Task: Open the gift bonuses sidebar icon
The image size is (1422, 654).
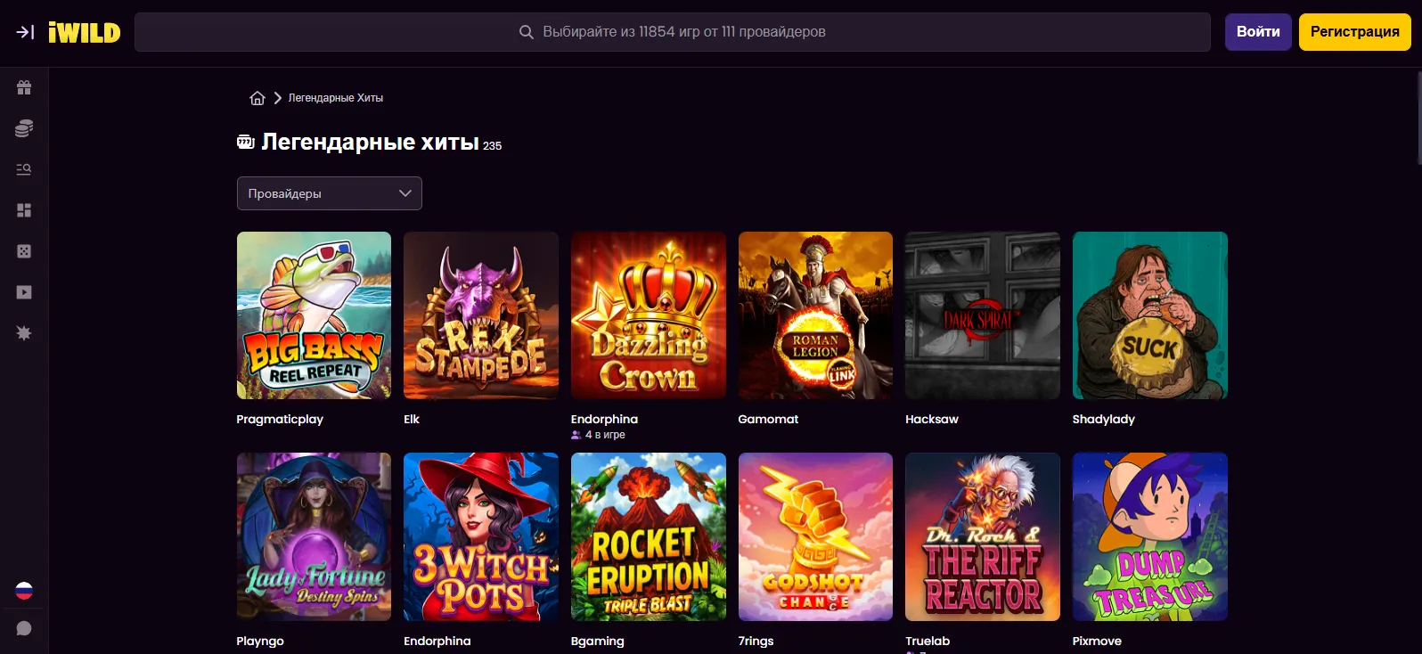Action: tap(24, 87)
